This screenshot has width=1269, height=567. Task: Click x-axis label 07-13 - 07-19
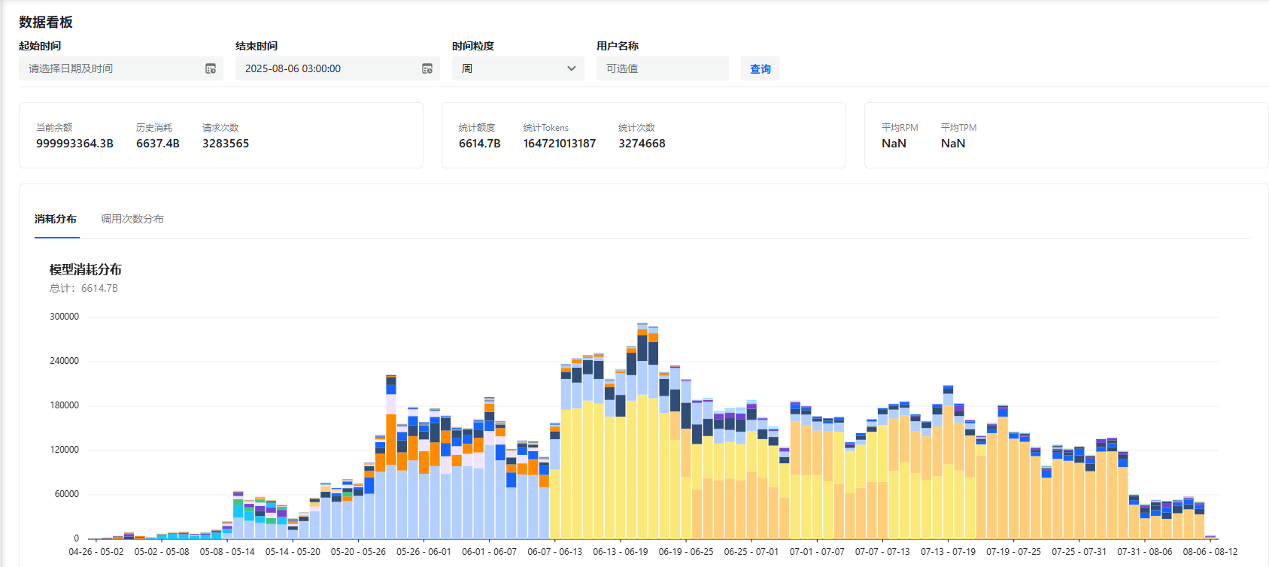948,551
